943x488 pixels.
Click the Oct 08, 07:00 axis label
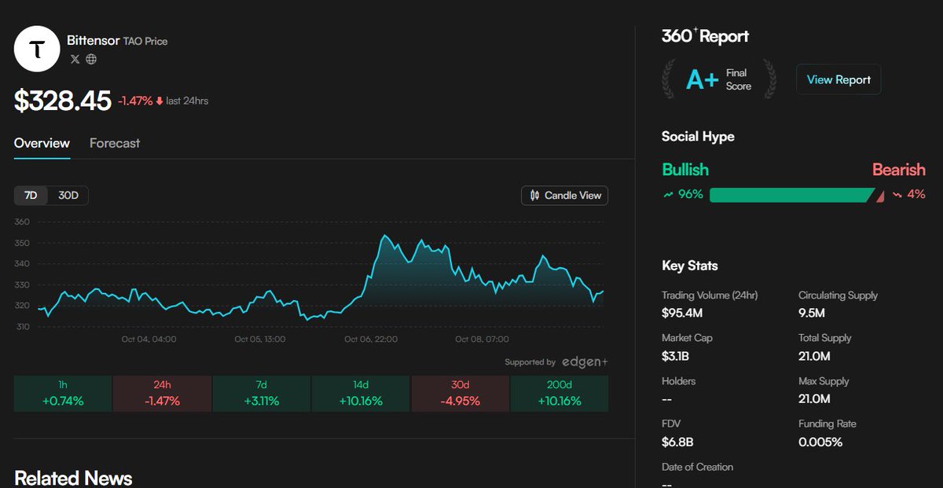click(x=483, y=339)
